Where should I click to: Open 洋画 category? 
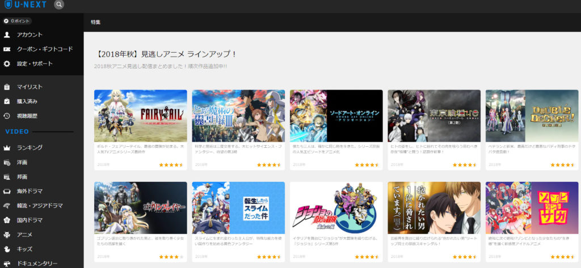click(22, 162)
